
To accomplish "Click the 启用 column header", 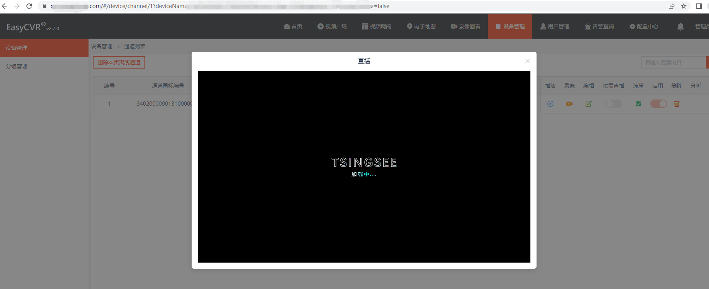I will 658,86.
